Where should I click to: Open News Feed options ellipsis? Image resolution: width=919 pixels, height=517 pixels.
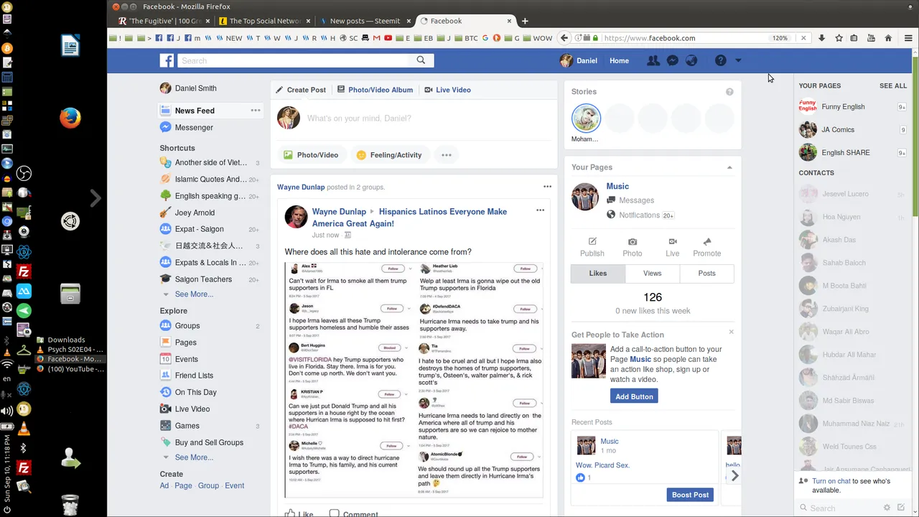click(x=256, y=111)
